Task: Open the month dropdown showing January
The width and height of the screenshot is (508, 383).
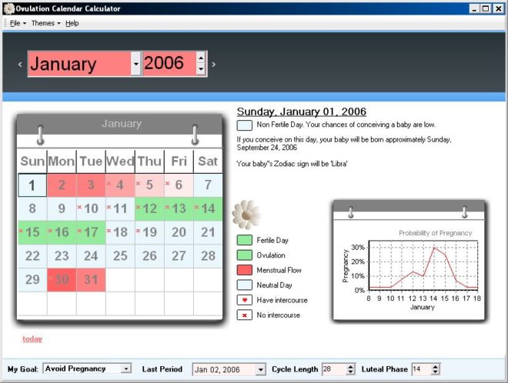Action: point(135,64)
